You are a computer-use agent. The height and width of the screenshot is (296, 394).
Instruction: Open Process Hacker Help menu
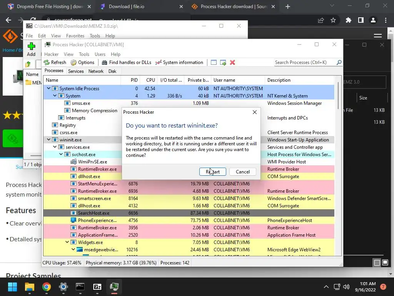pyautogui.click(x=115, y=54)
